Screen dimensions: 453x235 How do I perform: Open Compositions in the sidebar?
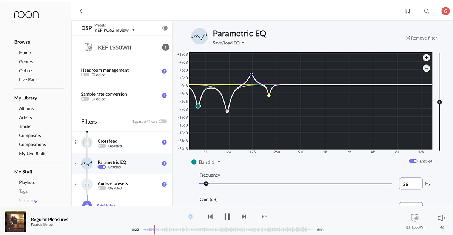coord(32,145)
